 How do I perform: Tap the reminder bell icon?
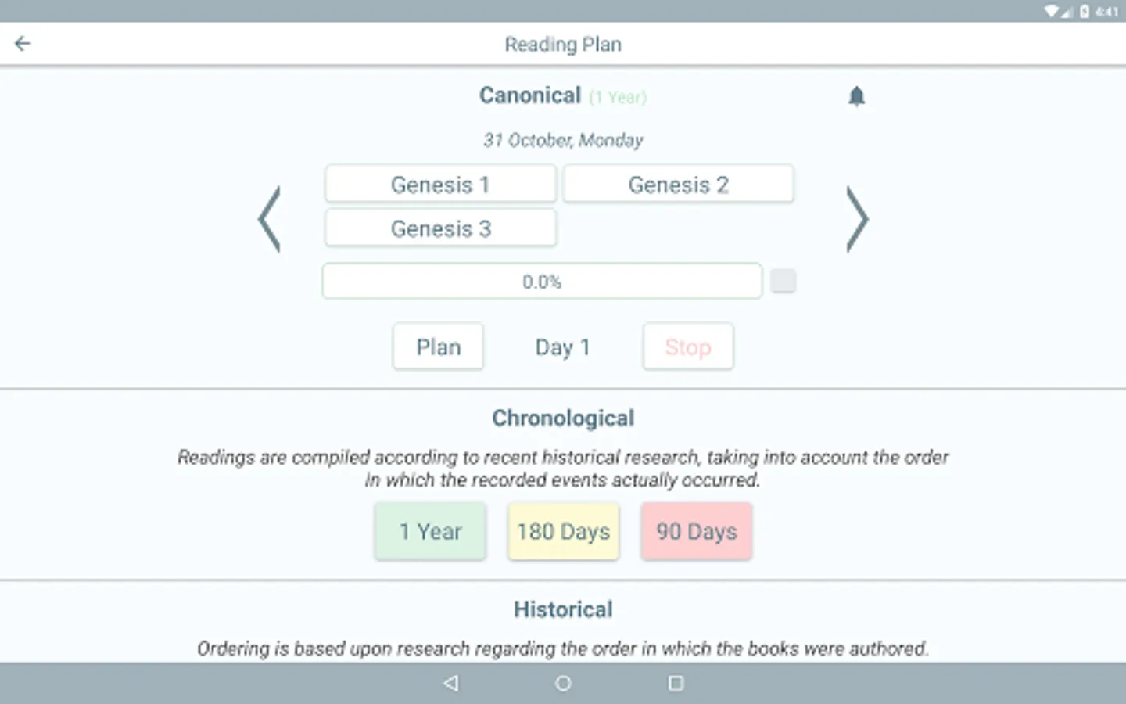(x=856, y=96)
